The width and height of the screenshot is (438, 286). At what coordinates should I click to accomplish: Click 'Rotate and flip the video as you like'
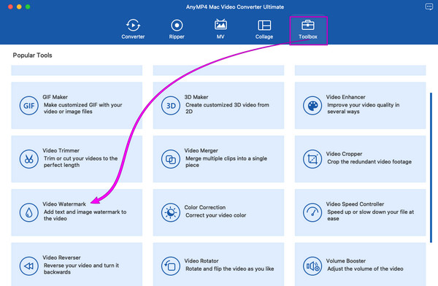click(230, 268)
